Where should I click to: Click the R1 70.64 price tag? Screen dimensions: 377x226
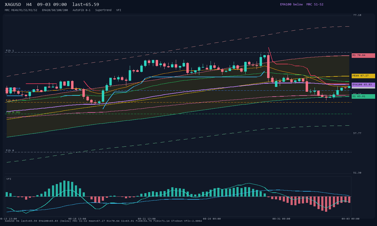pos(363,55)
